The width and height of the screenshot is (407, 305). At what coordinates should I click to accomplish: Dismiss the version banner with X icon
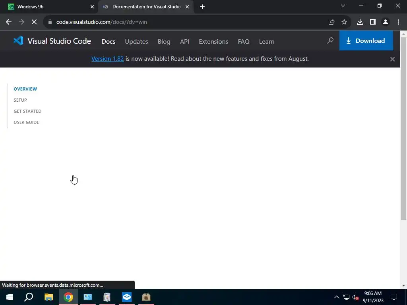coord(392,59)
